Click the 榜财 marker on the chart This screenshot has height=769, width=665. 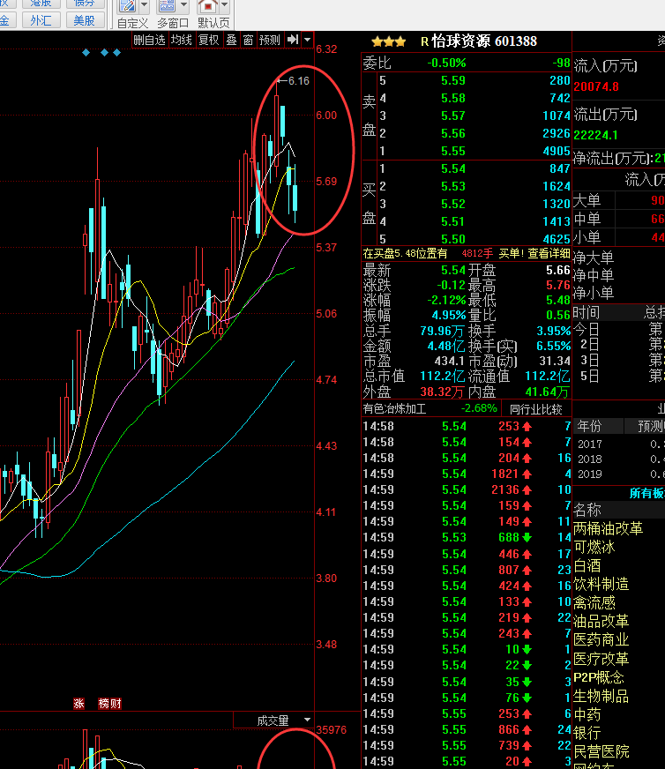point(110,704)
